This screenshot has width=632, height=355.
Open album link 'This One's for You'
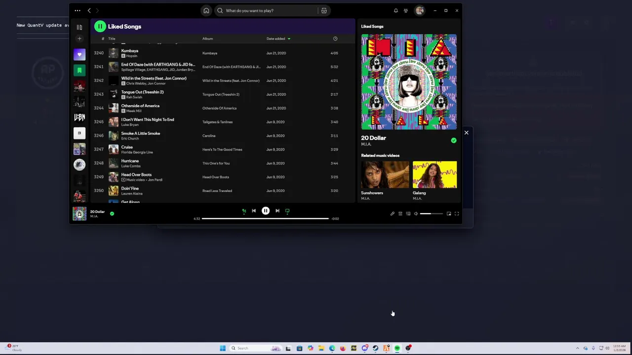216,163
